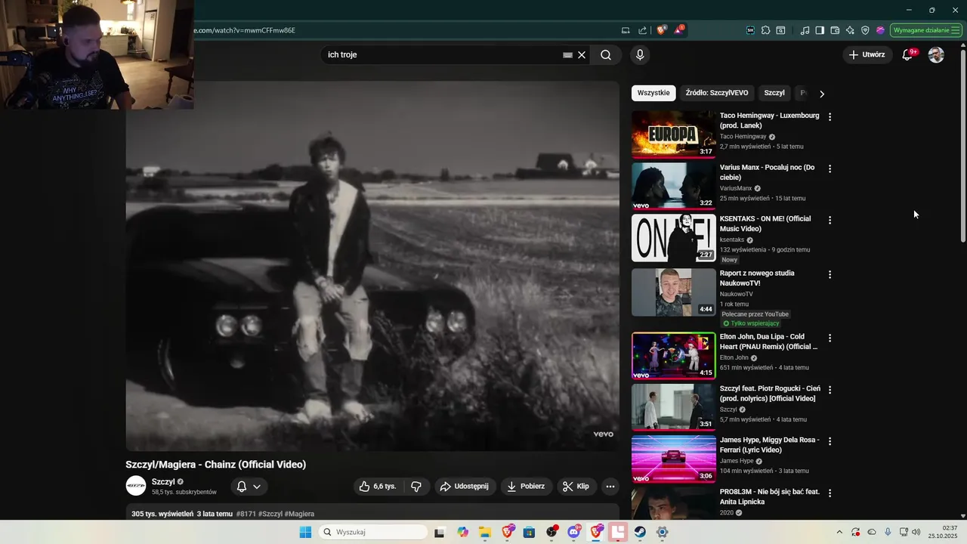Clear the search box with the X

click(582, 54)
